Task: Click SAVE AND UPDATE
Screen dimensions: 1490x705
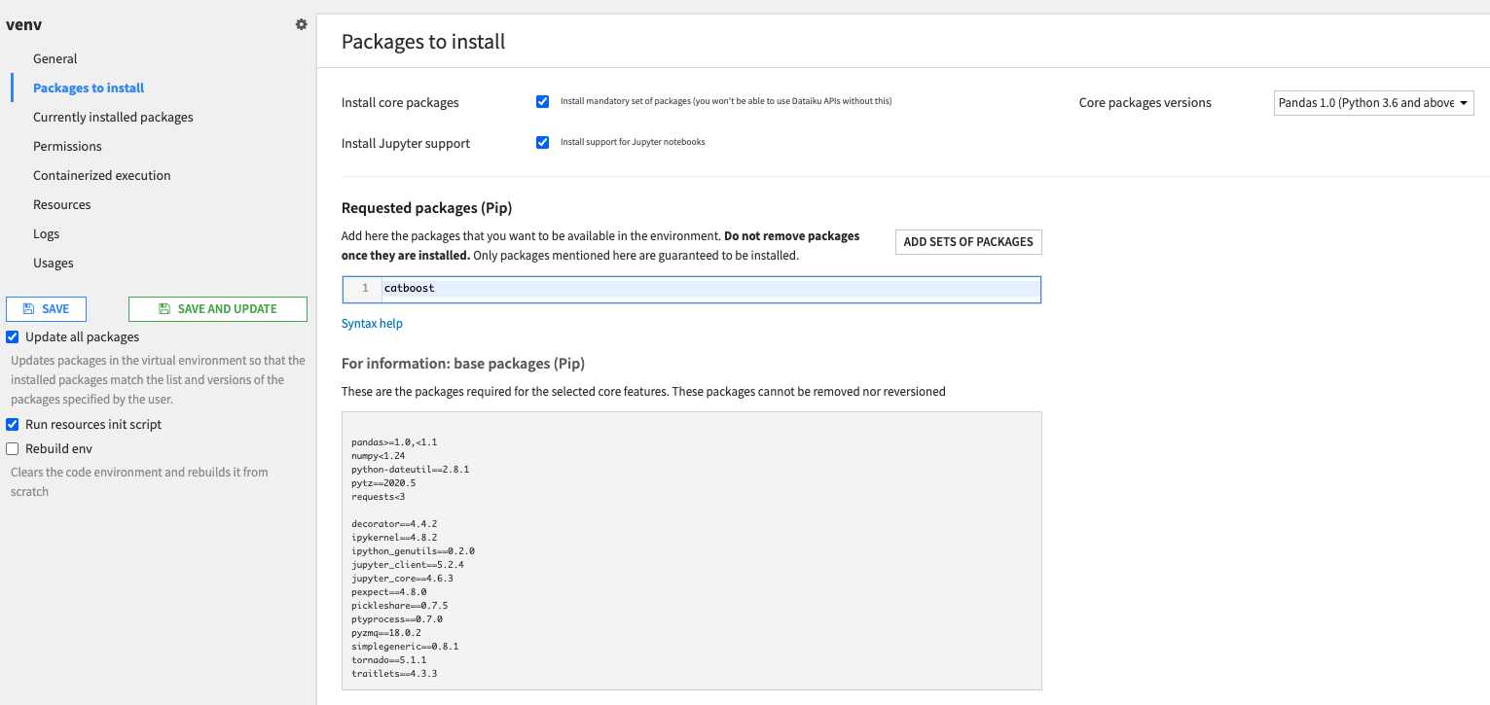Action: 217,308
